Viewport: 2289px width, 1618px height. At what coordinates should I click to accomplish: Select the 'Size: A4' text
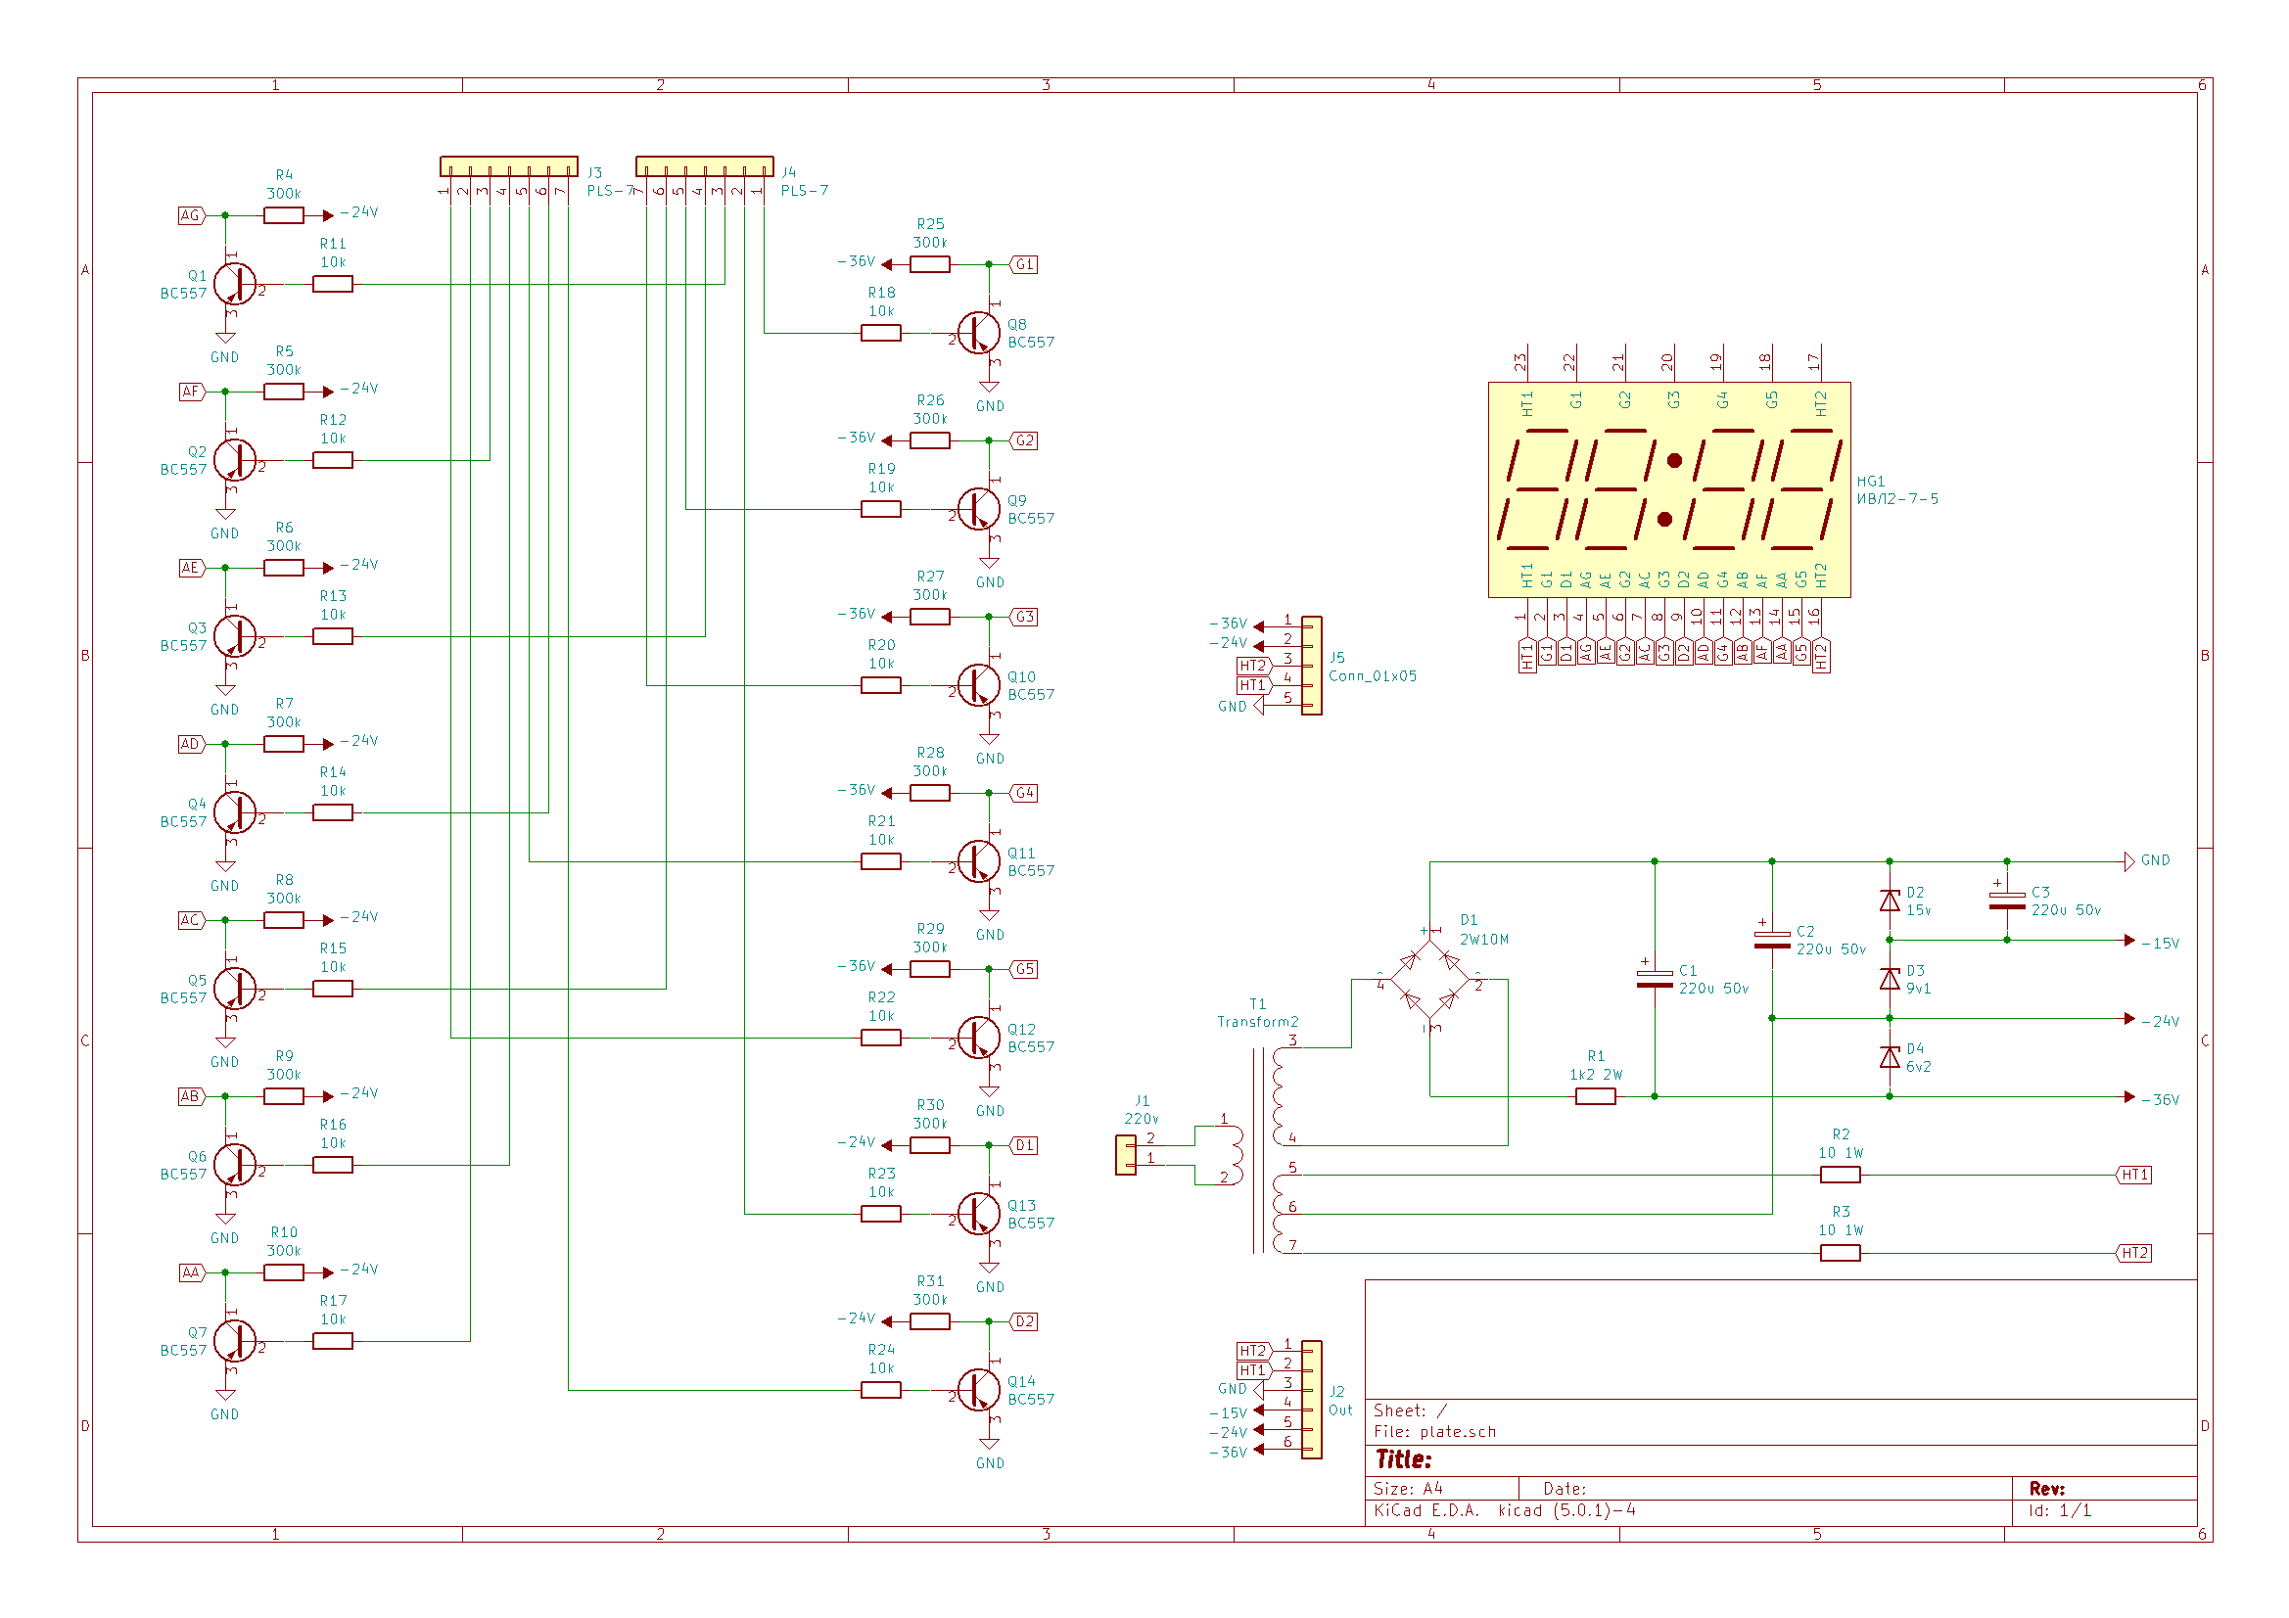click(1408, 1490)
